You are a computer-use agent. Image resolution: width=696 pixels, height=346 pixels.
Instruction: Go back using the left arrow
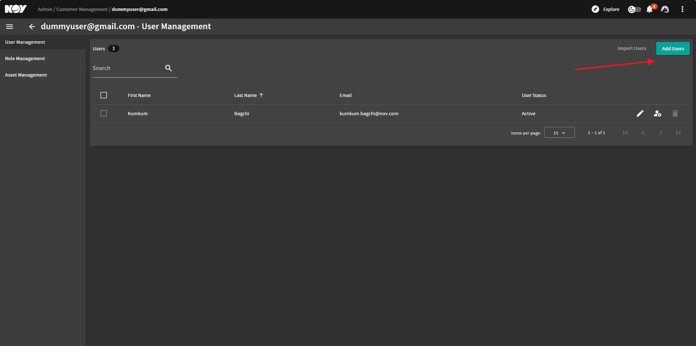(x=32, y=27)
